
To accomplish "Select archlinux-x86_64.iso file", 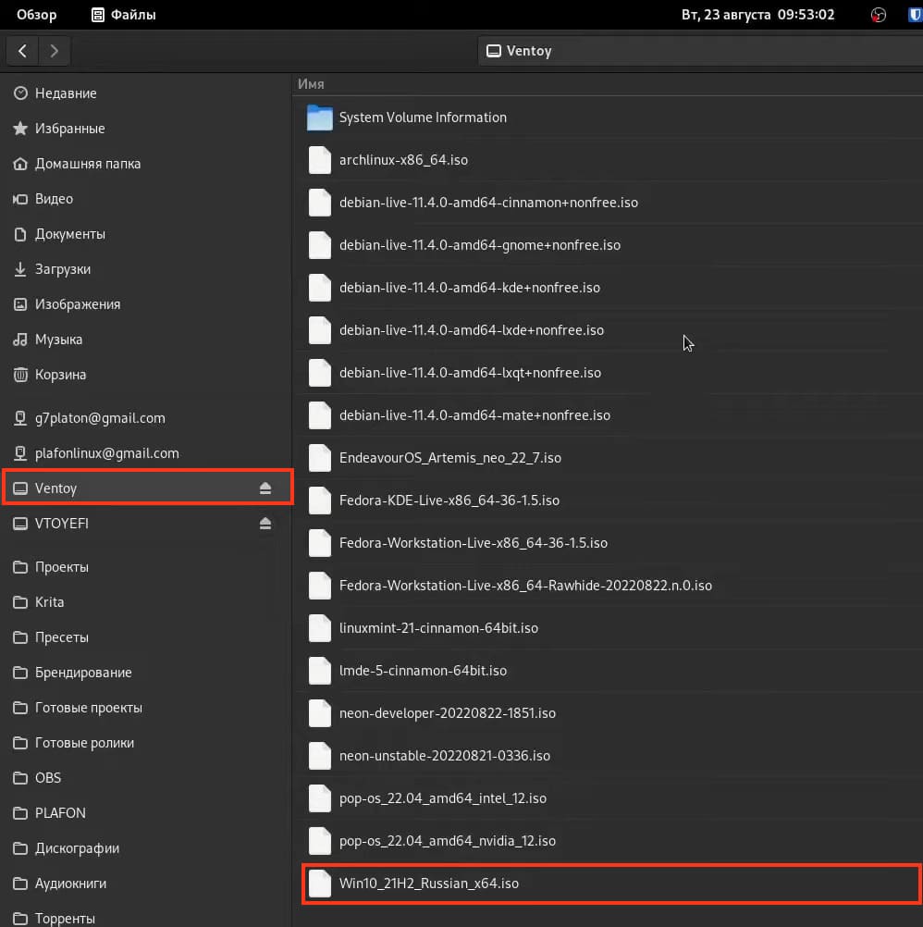I will 403,160.
